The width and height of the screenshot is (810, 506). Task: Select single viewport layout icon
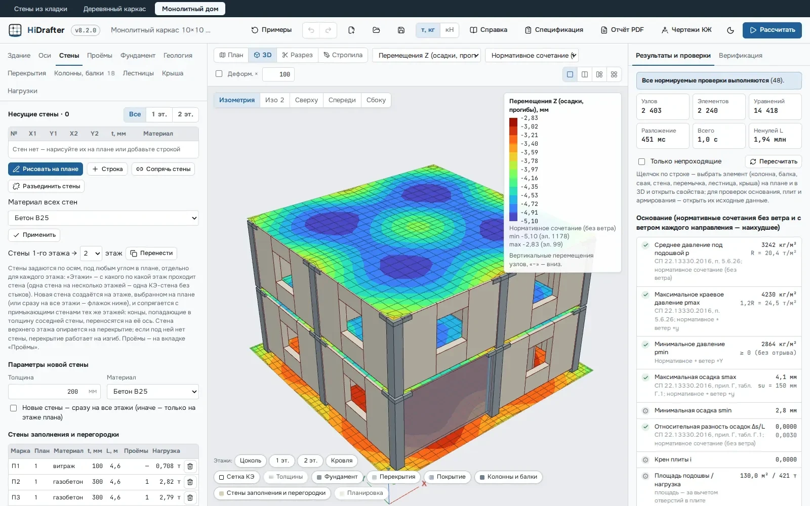pos(570,74)
